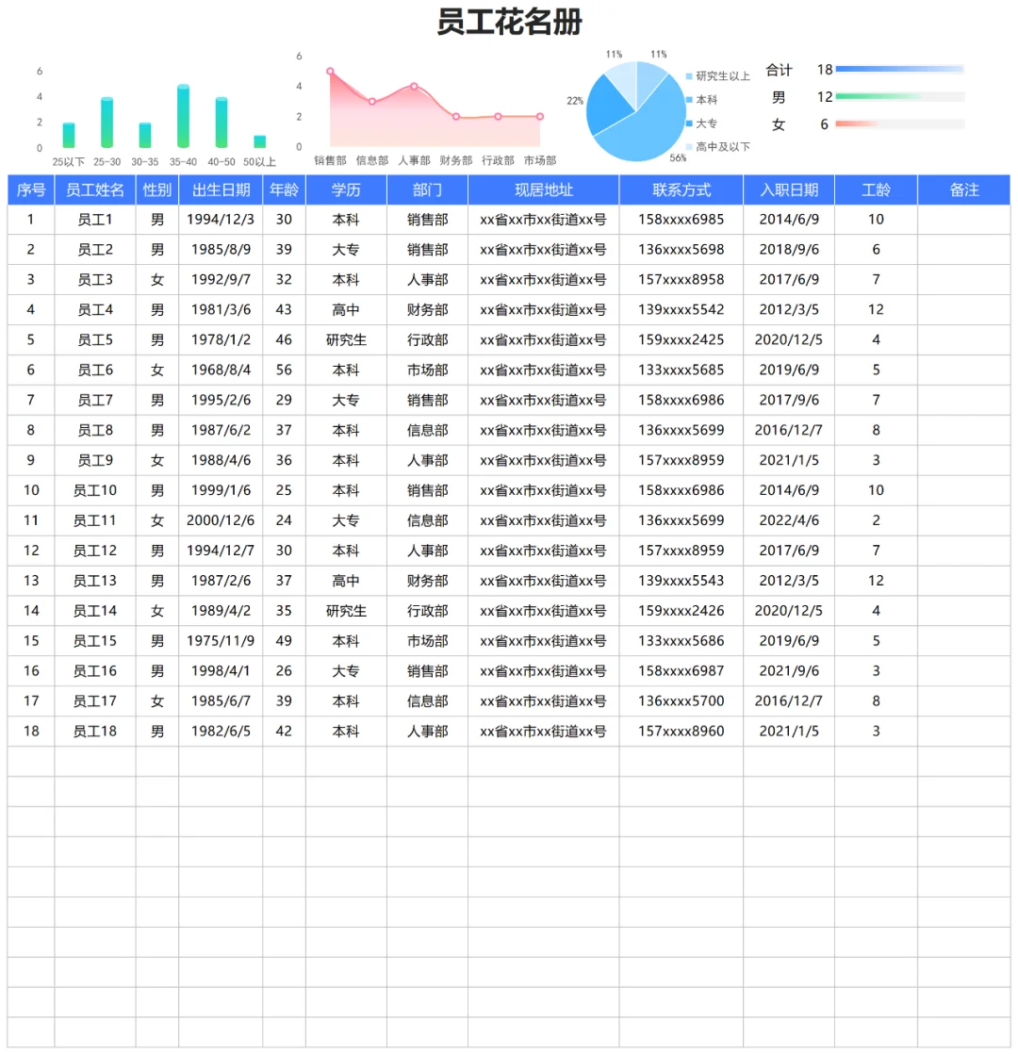Click the 销售部 point on line chart
This screenshot has height=1054, width=1018.
point(330,72)
